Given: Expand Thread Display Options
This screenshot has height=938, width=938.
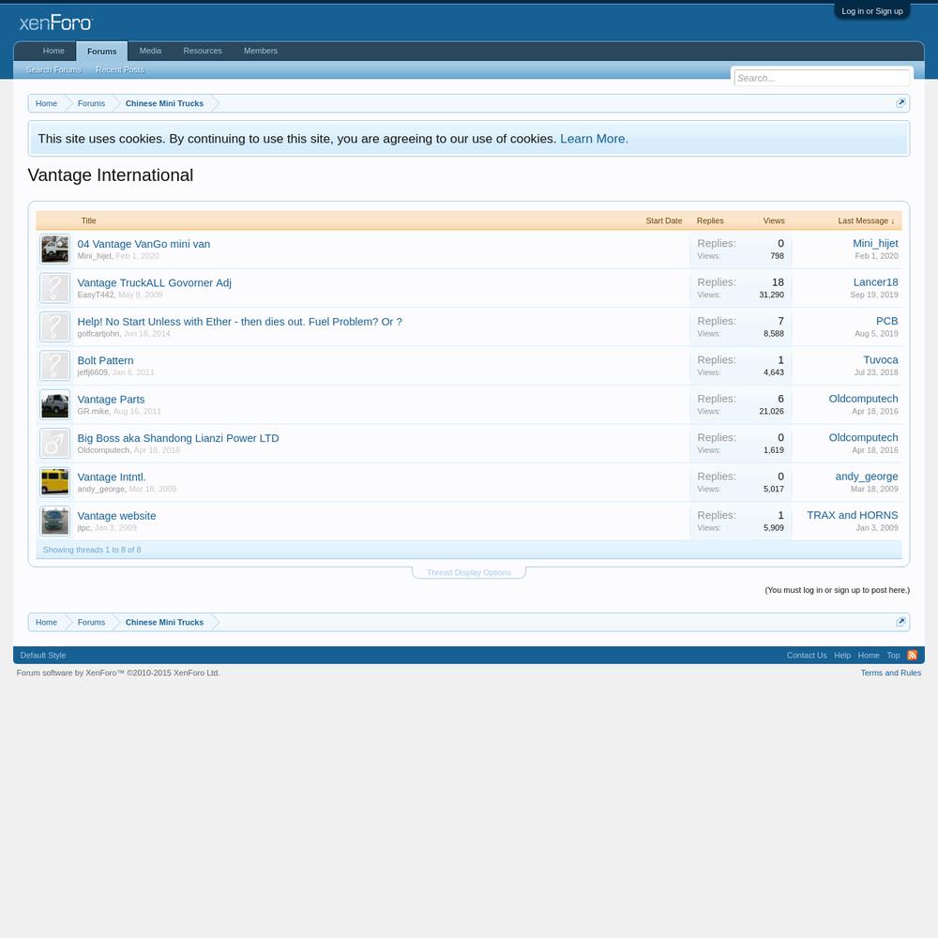Looking at the screenshot, I should point(468,572).
